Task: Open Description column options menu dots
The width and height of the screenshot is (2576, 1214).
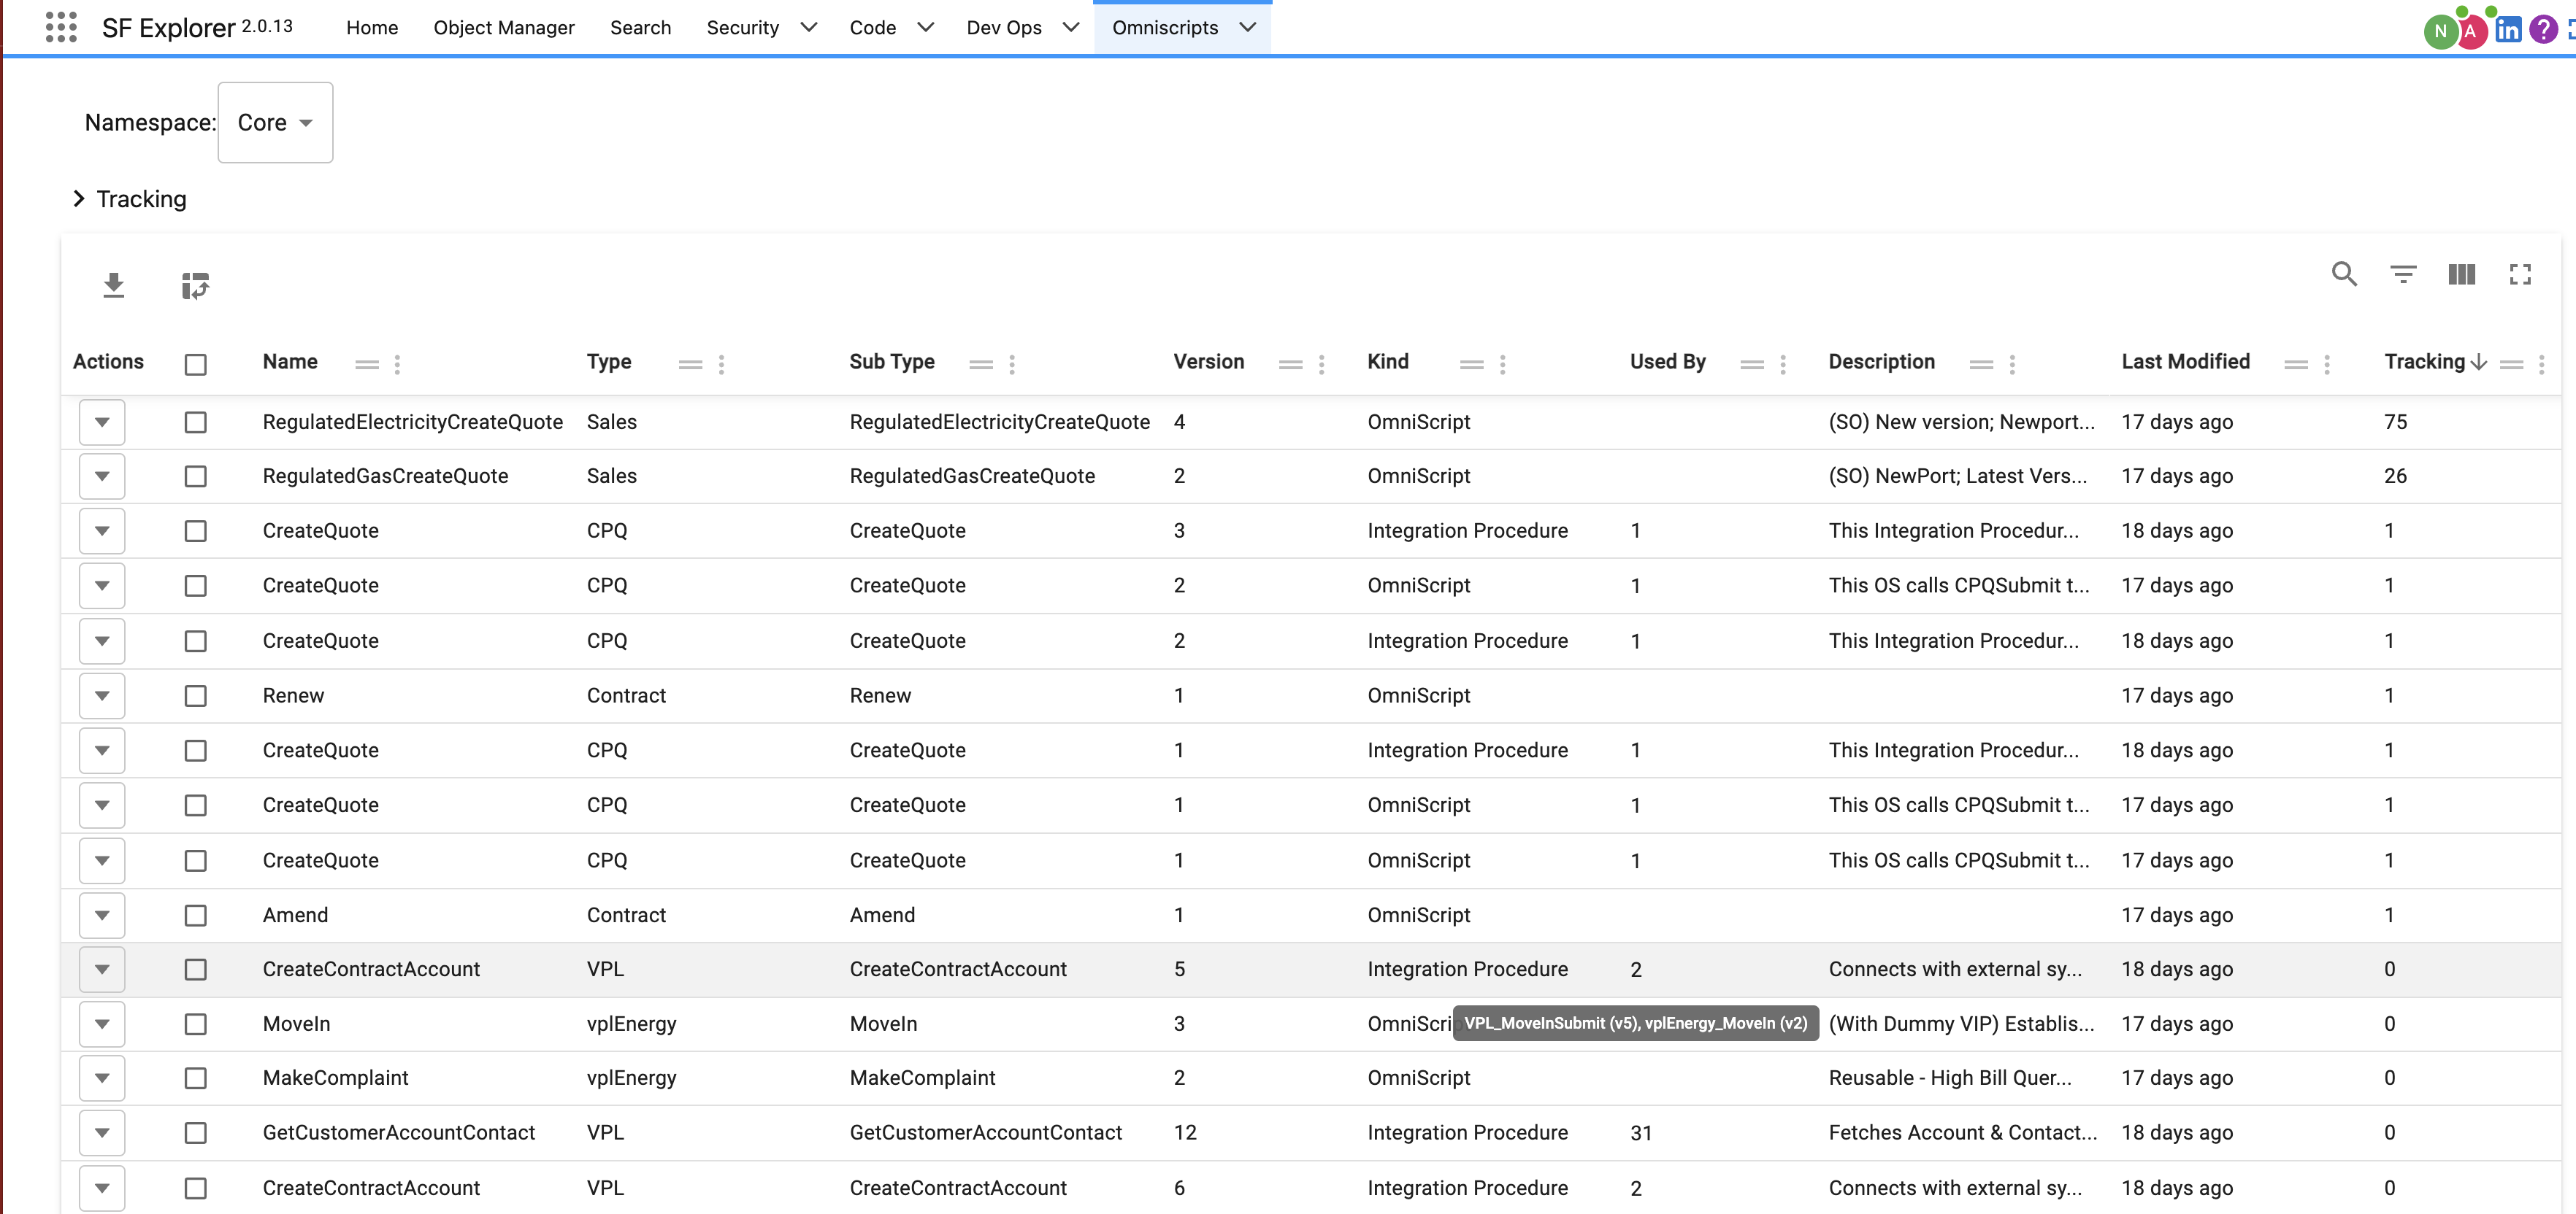Action: (x=2012, y=364)
